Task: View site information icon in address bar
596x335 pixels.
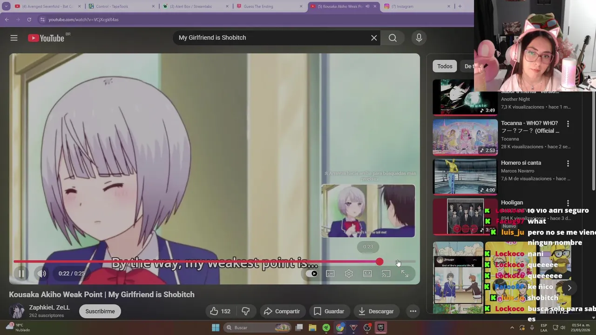Action: pyautogui.click(x=42, y=20)
